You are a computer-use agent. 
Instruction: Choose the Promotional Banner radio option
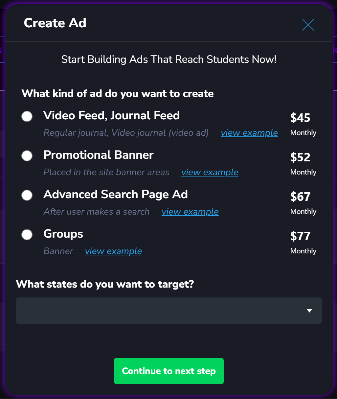coord(27,156)
